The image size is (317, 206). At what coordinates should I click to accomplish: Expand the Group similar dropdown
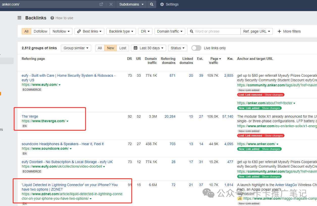click(x=76, y=48)
